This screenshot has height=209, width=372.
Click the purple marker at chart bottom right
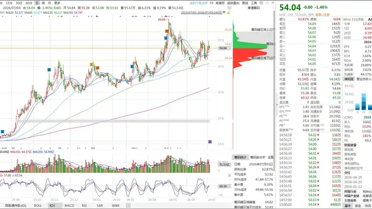tap(210, 142)
